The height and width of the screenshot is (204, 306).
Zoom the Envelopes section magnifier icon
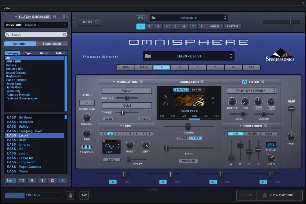click(266, 126)
